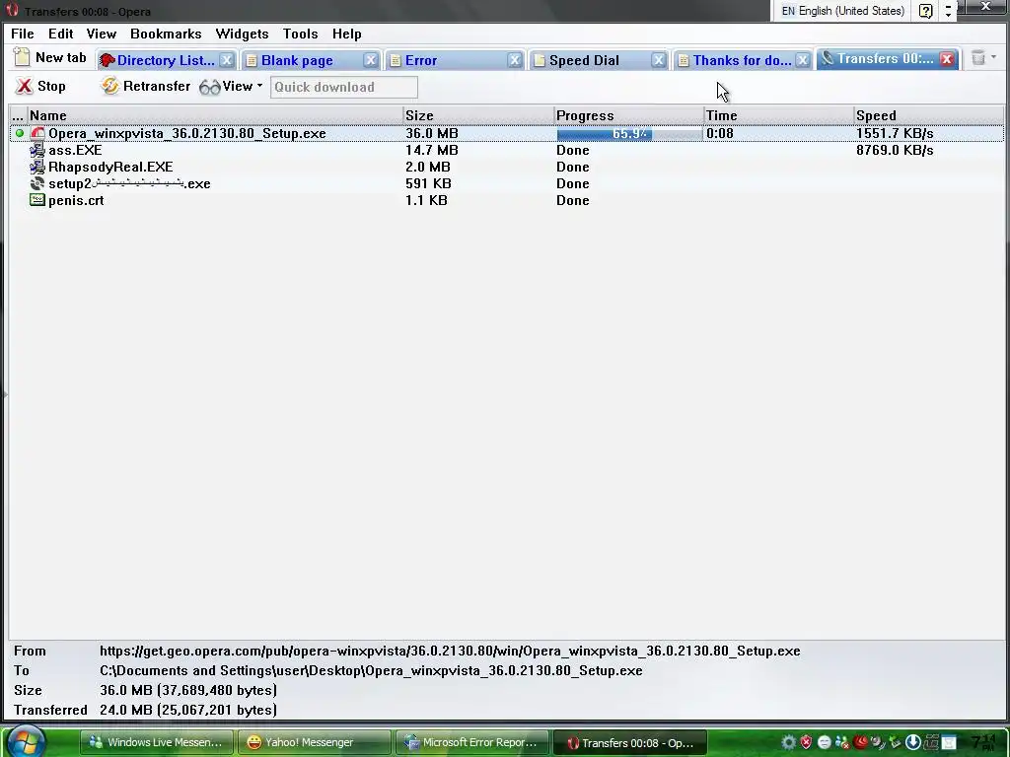Click the Transfers Opera taskbar button
The height and width of the screenshot is (757, 1010).
click(x=630, y=743)
